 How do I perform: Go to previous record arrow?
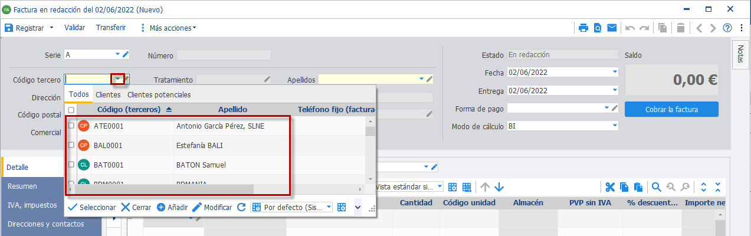(x=699, y=28)
